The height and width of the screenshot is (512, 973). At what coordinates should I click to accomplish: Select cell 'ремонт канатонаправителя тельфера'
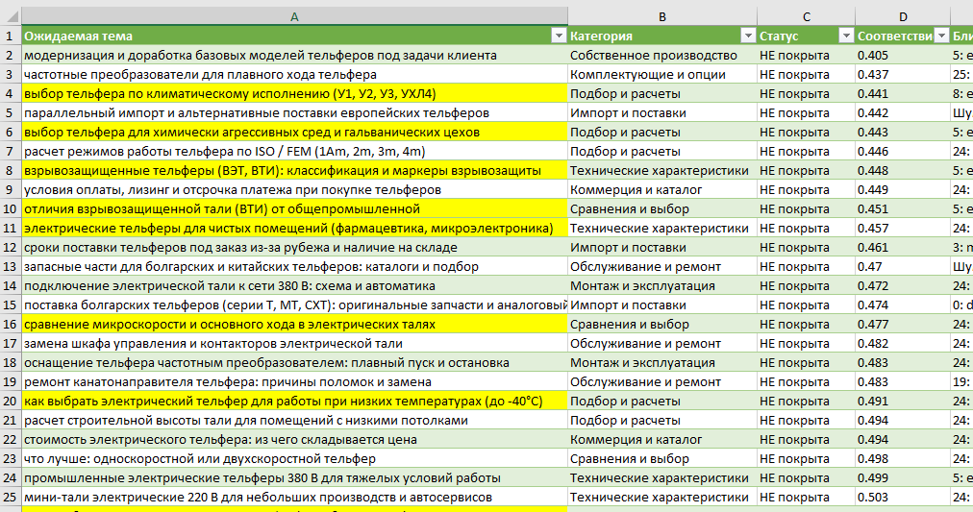294,381
